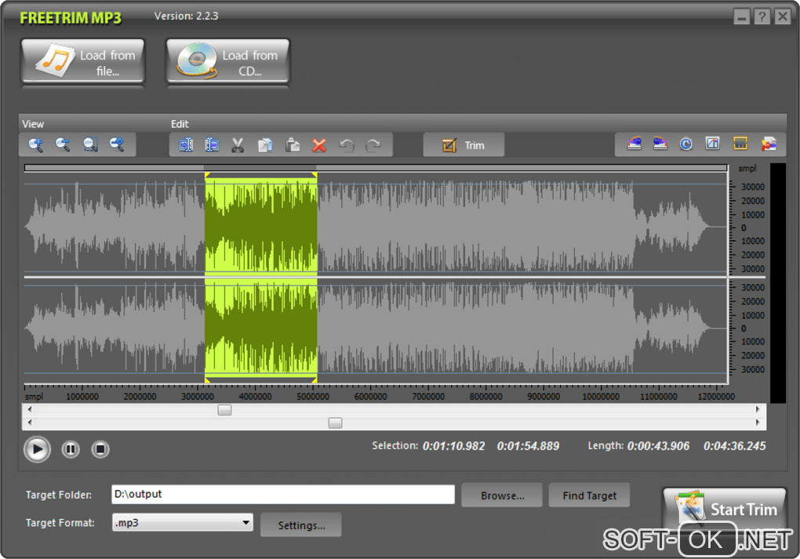The width and height of the screenshot is (800, 559).
Task: Open the help question mark button
Action: pos(762,17)
